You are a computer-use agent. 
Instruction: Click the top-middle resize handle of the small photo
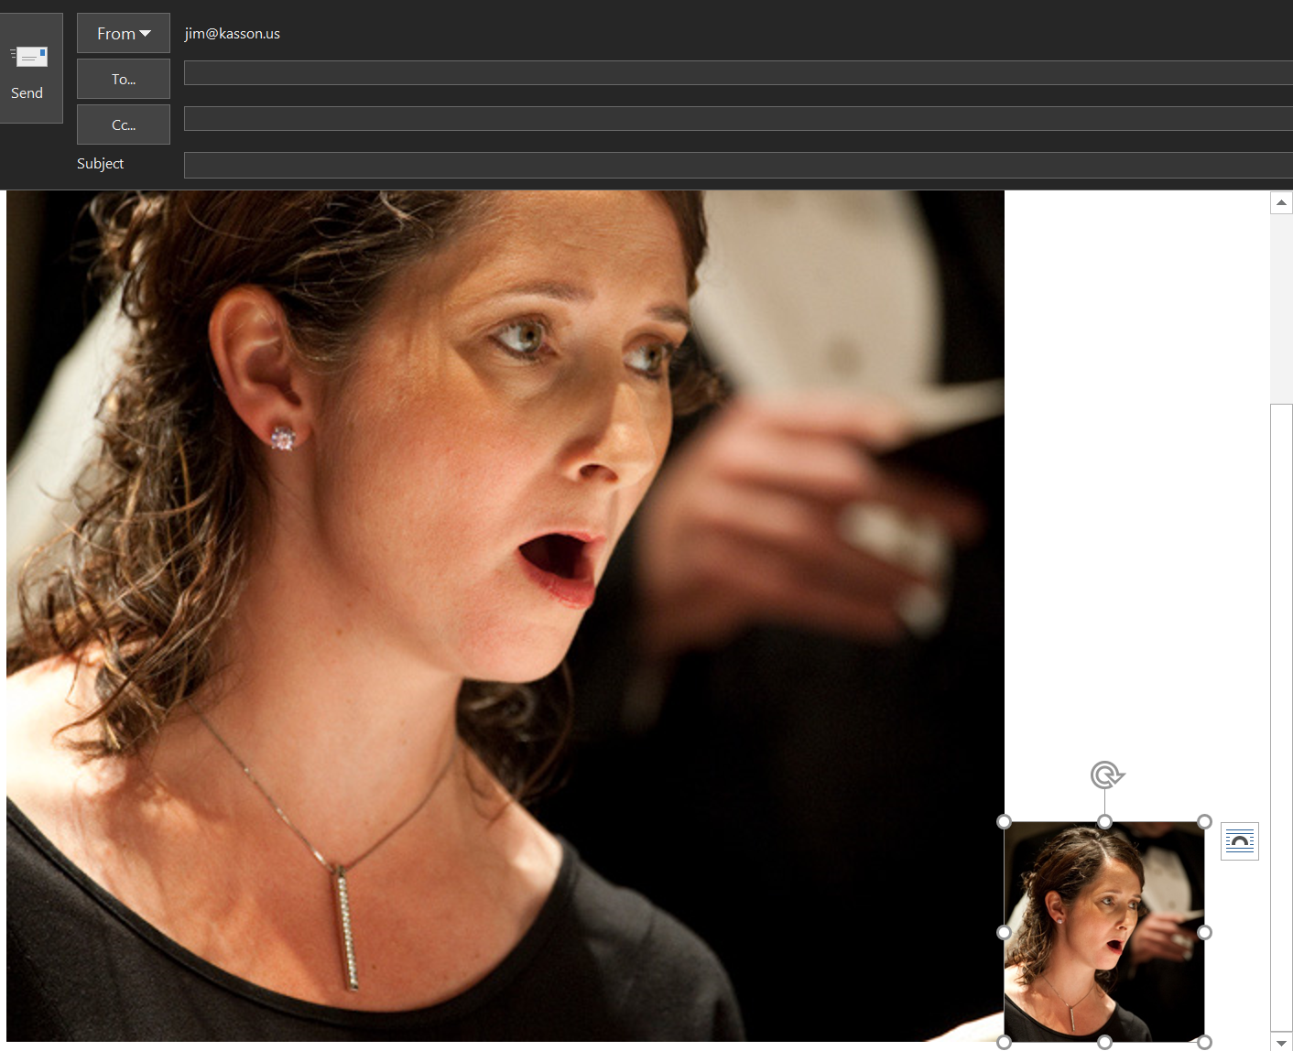pyautogui.click(x=1104, y=822)
